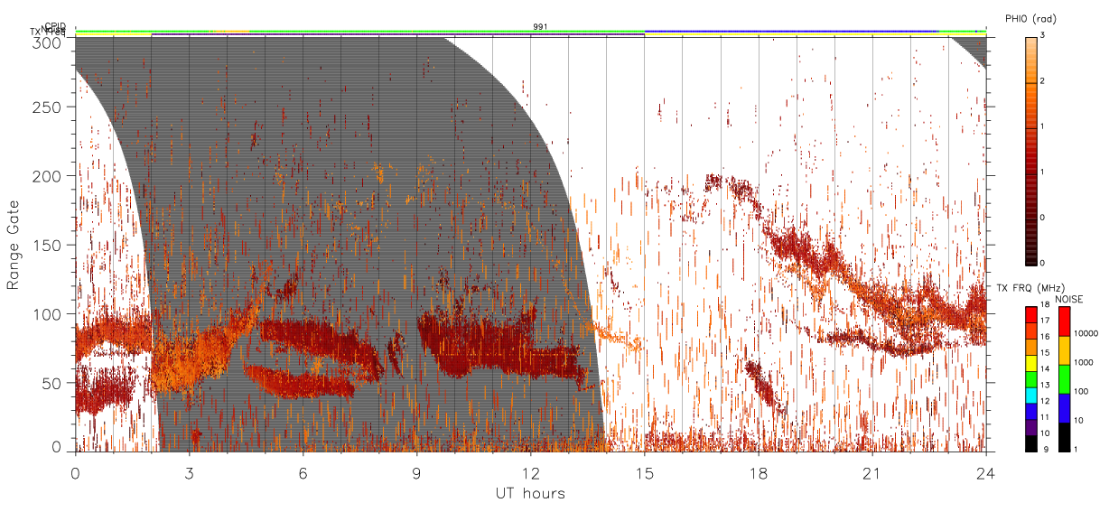
Task: Click x-axis tick label '3'
Action: [189, 472]
